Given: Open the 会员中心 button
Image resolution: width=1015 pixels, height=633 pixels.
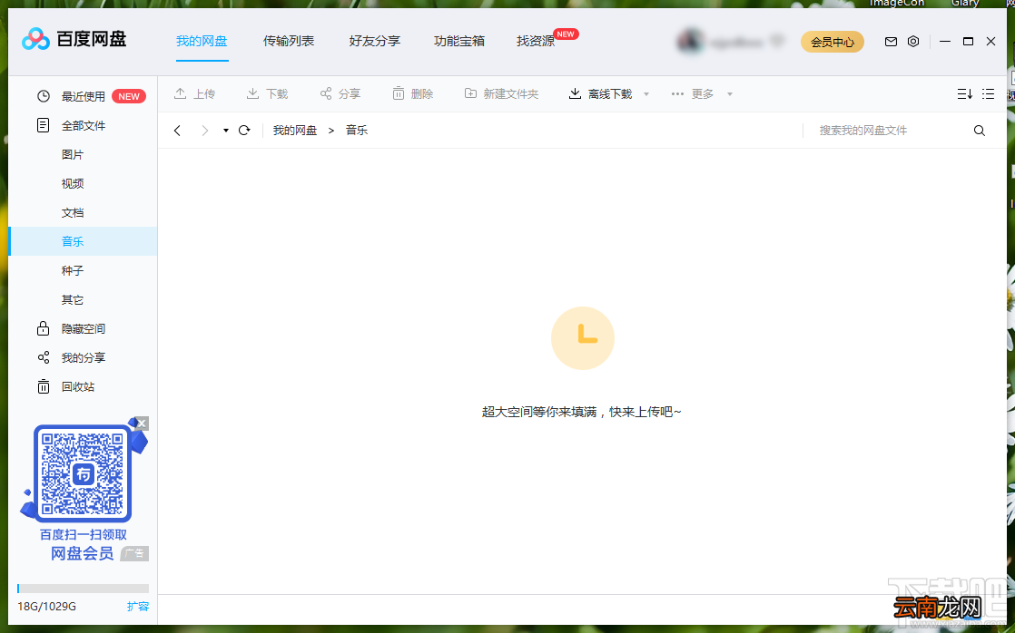Looking at the screenshot, I should (833, 42).
